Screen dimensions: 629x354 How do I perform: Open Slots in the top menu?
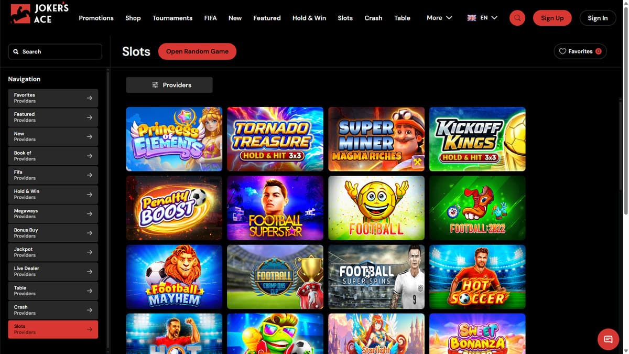(x=345, y=18)
